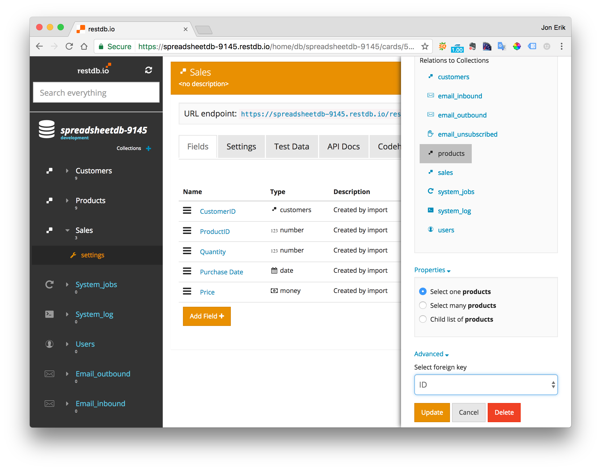Switch to the API Docs tab
Image resolution: width=601 pixels, height=470 pixels.
[343, 146]
